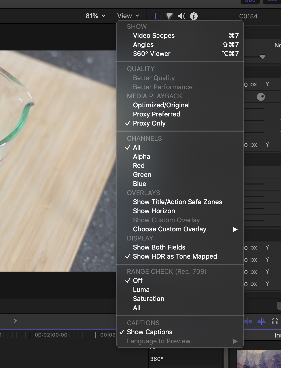
Task: Expand Language to Preview submenu arrow
Action: (x=235, y=341)
